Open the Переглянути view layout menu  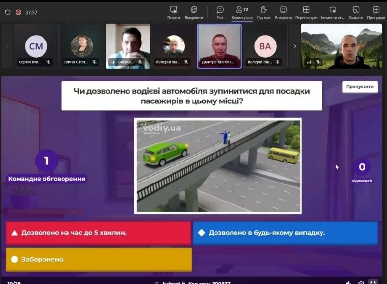coord(306,12)
